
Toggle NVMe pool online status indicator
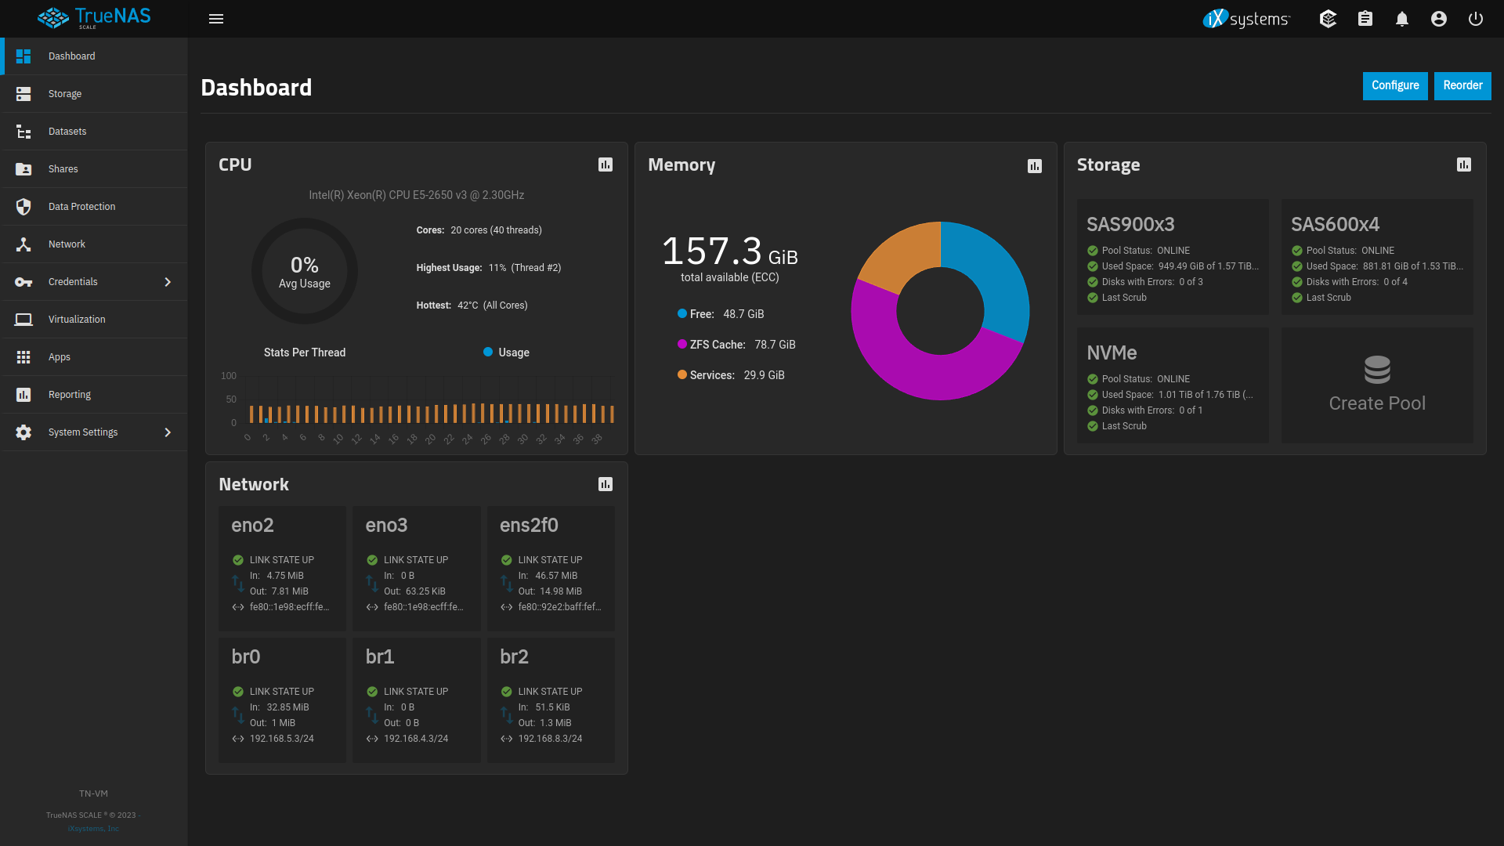pos(1093,379)
